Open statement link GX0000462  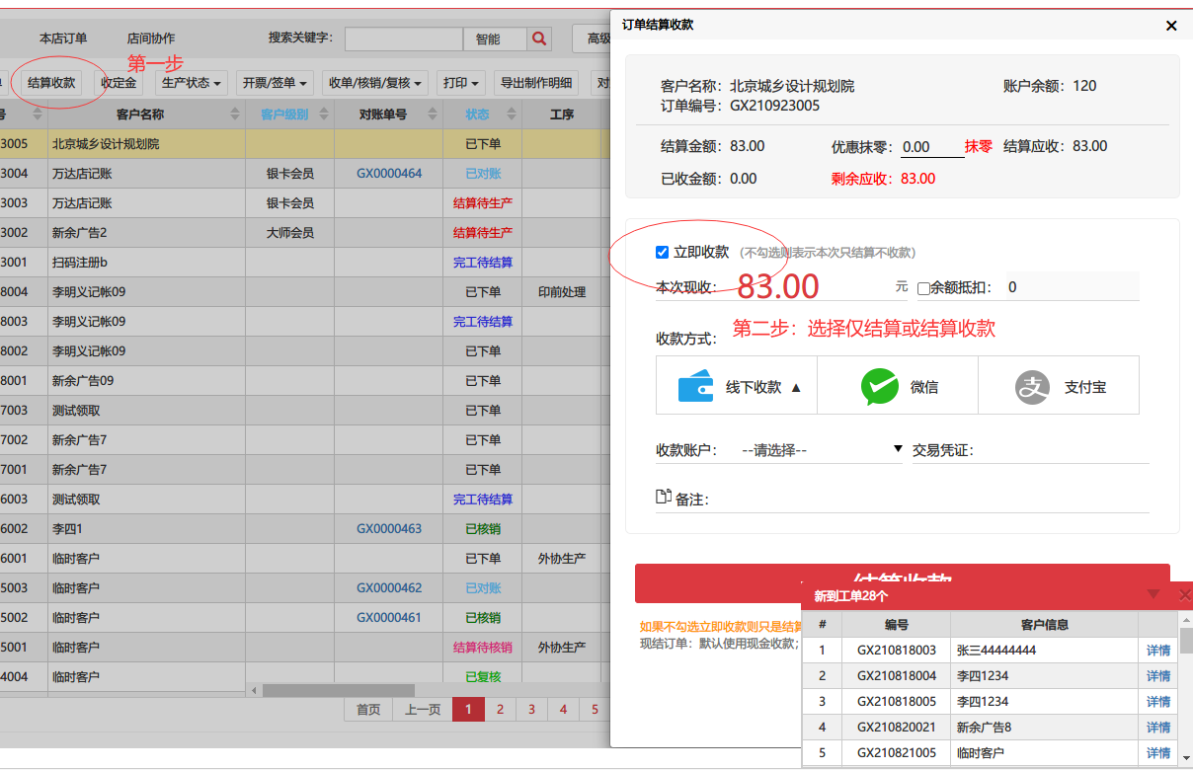point(389,588)
